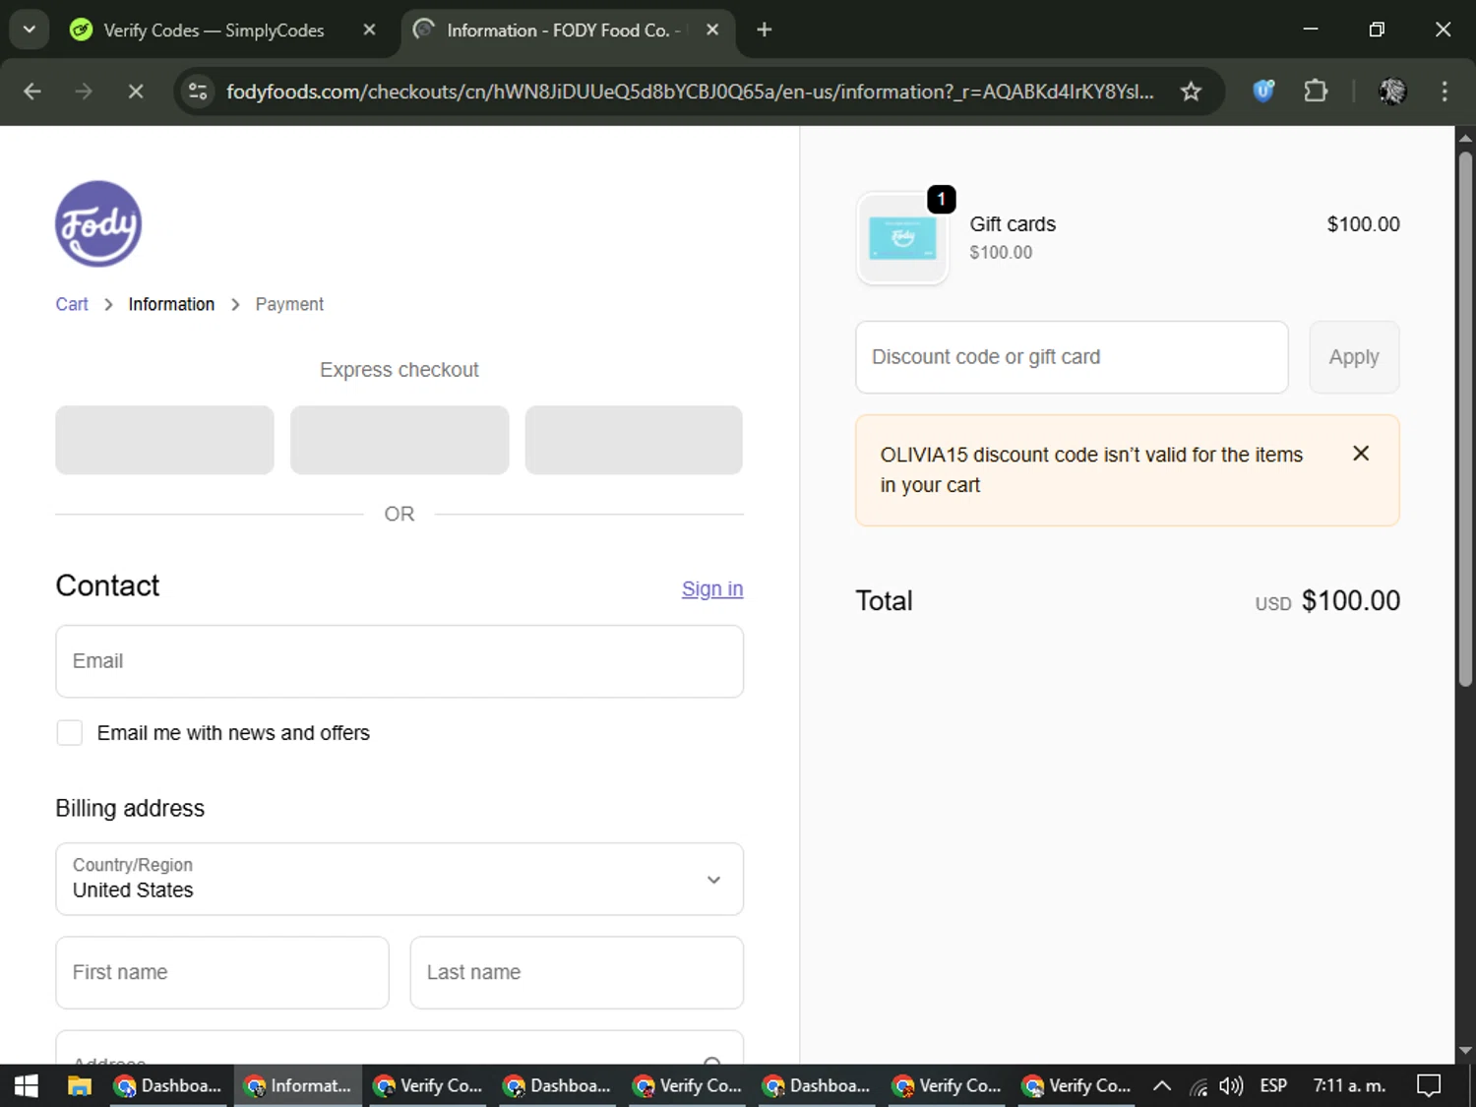Viewport: 1476px width, 1107px height.
Task: Click the Discount code or gift card field
Action: tap(1072, 357)
